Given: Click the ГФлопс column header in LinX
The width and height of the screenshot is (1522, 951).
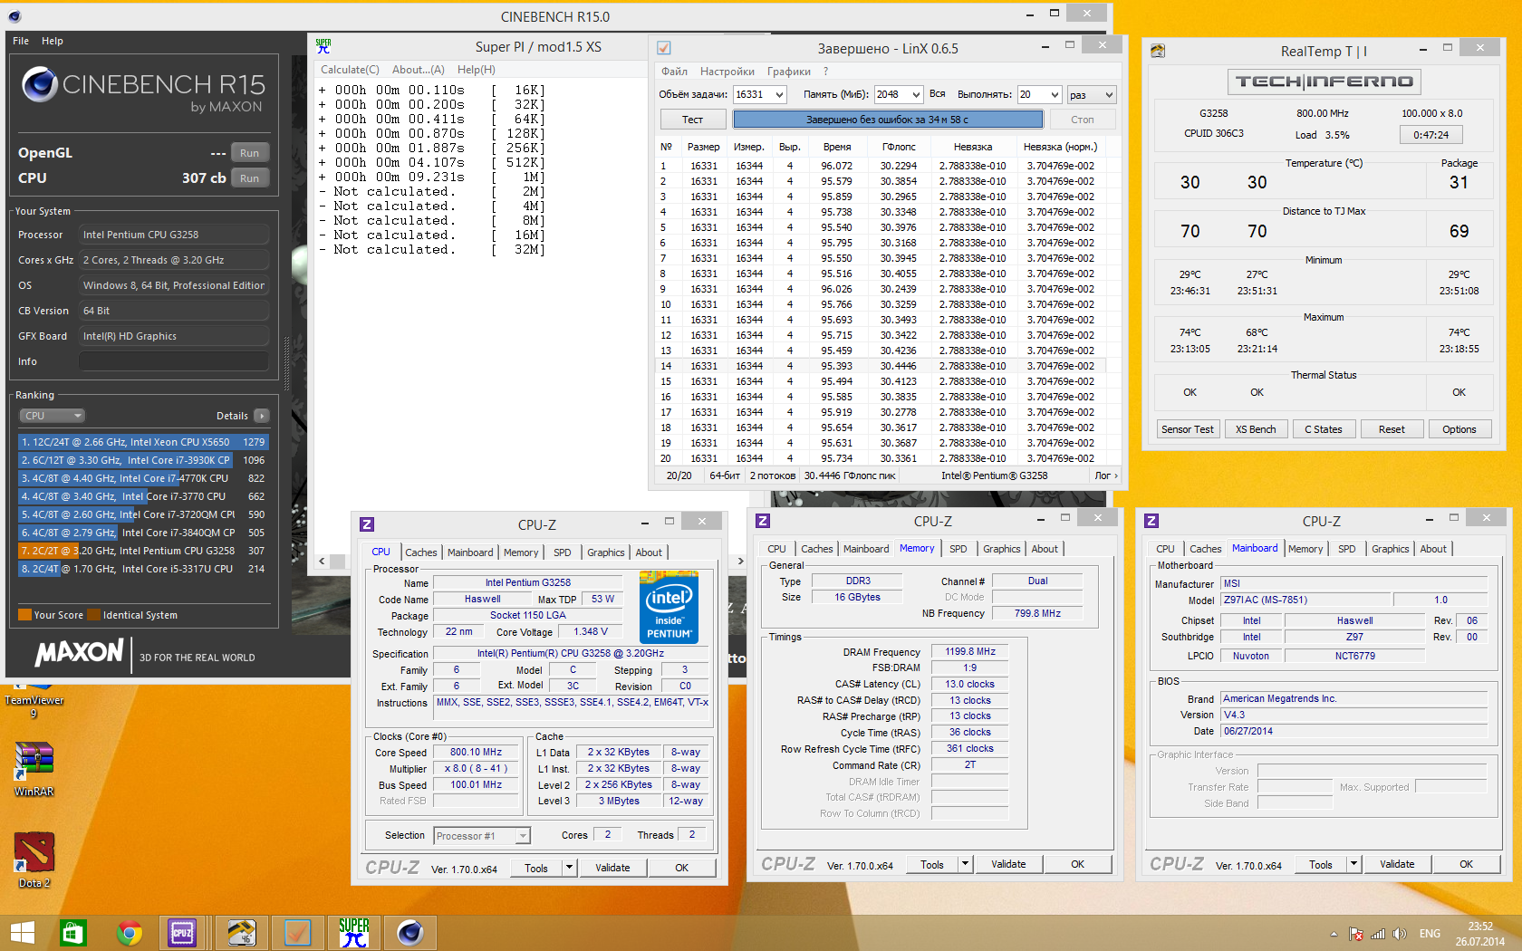Looking at the screenshot, I should pyautogui.click(x=899, y=147).
